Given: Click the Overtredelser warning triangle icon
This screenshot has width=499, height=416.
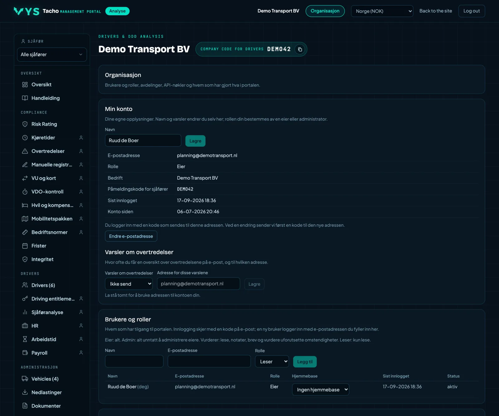Looking at the screenshot, I should (x=25, y=151).
